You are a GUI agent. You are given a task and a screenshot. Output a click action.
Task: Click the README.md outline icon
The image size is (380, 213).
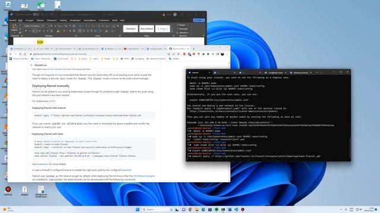coord(31,65)
